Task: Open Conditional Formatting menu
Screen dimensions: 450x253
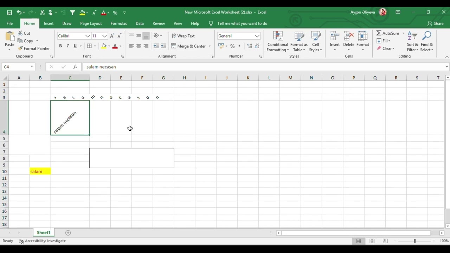Action: 278,41
